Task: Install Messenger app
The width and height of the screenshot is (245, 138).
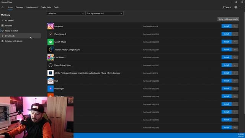Action: [x=226, y=89]
